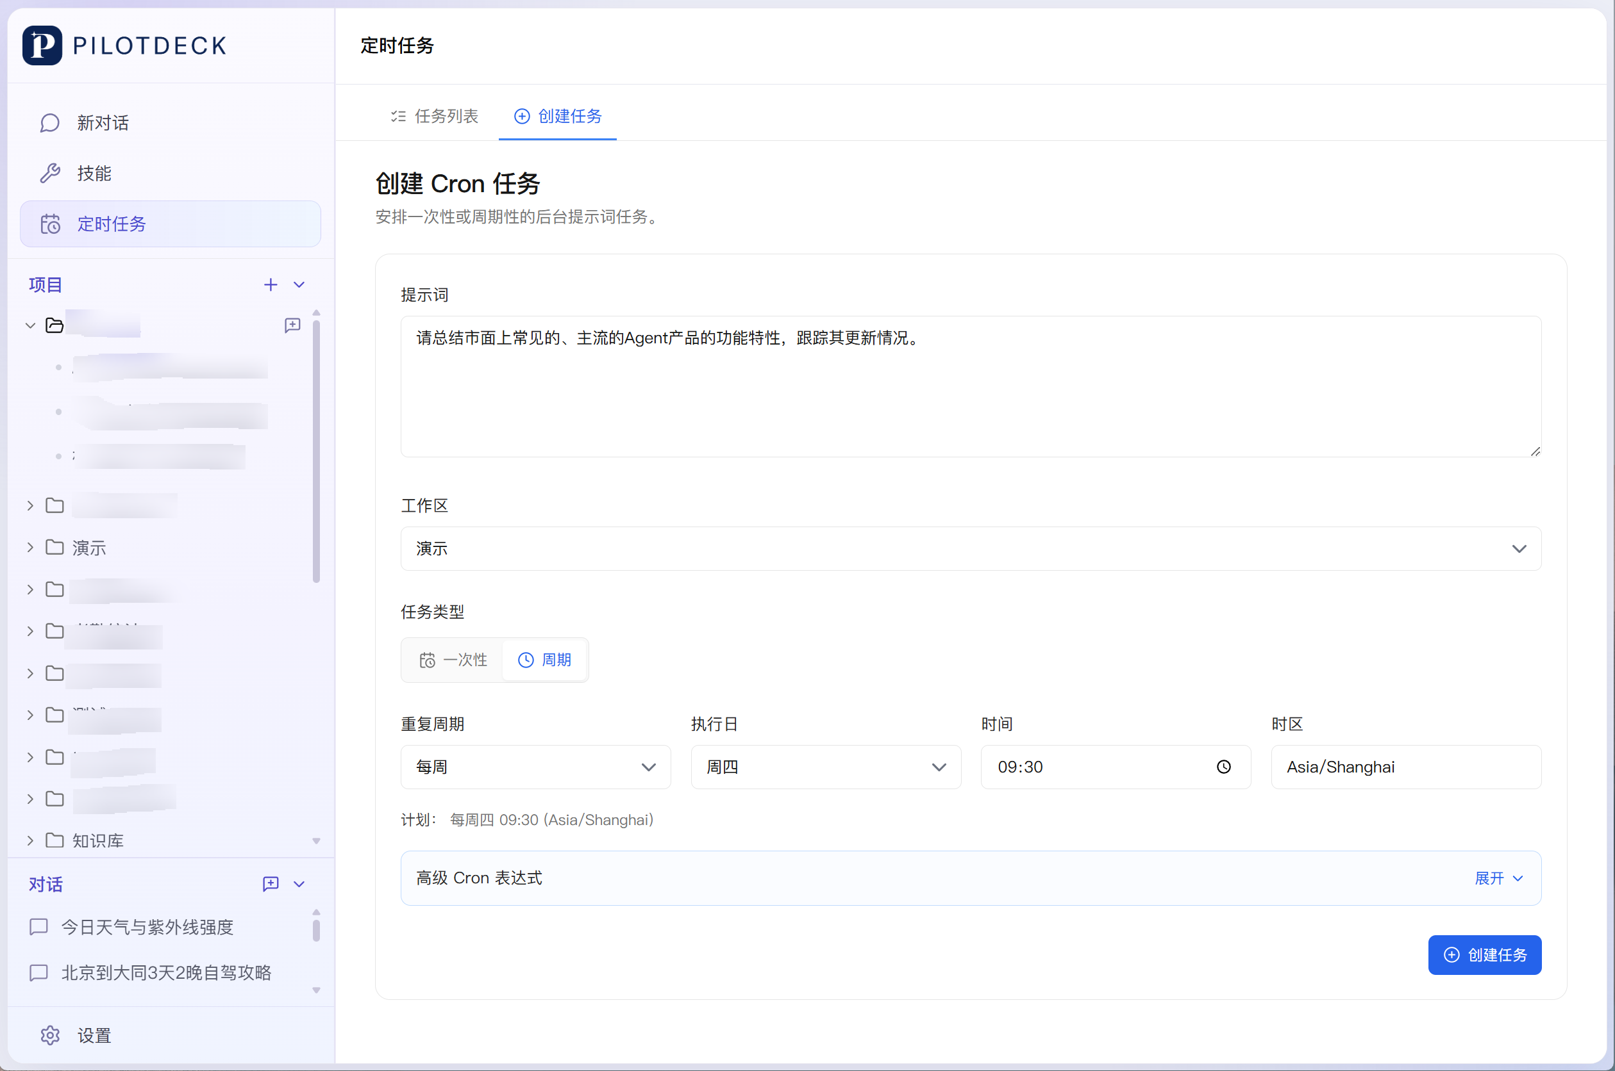Screen dimensions: 1615x1071
Task: Click the PilotDeck logo icon
Action: coord(42,45)
